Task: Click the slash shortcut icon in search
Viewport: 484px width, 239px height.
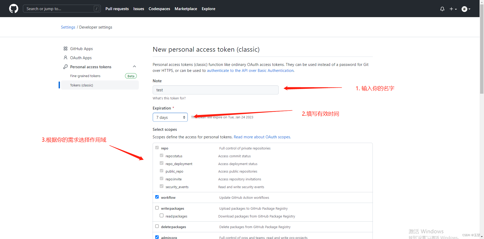Action: click(x=96, y=9)
